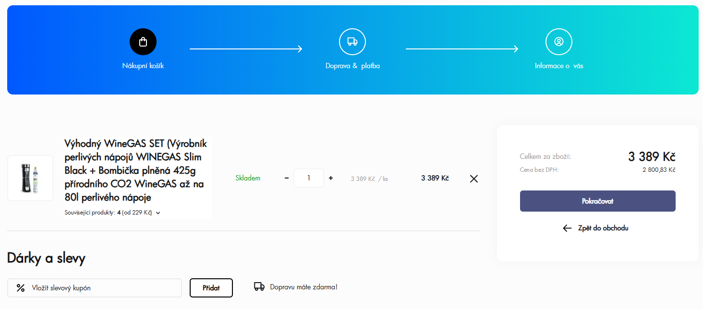Click the left arrow next to Zpět do obchodu
Viewport: 703px width, 309px height.
[567, 228]
